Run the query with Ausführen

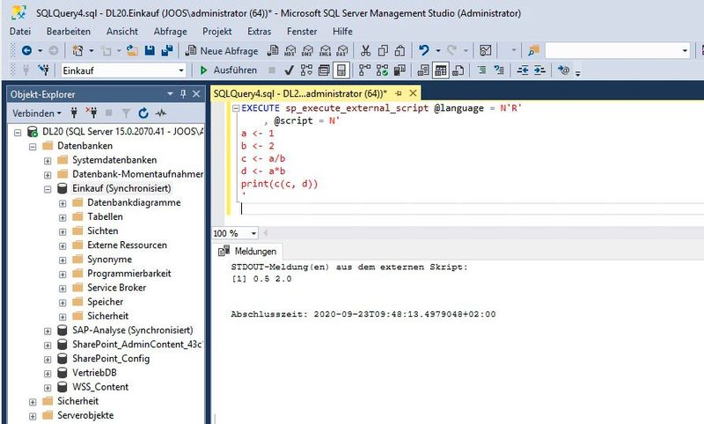(x=229, y=70)
